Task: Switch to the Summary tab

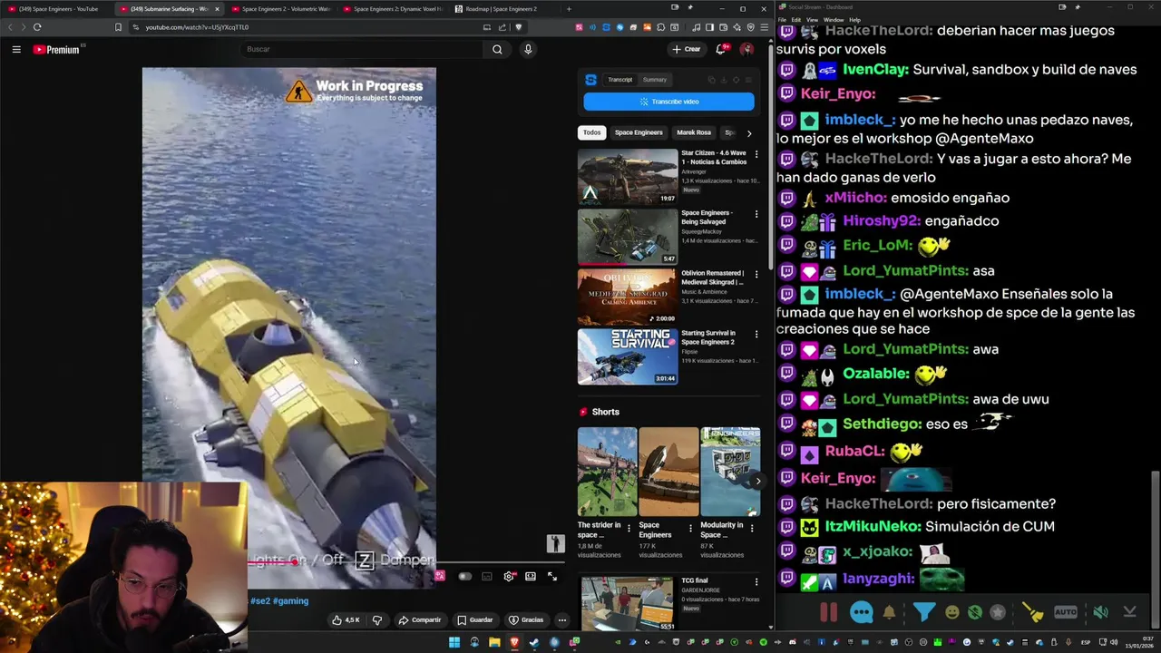Action: (655, 80)
